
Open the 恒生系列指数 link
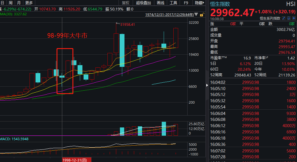270,18
